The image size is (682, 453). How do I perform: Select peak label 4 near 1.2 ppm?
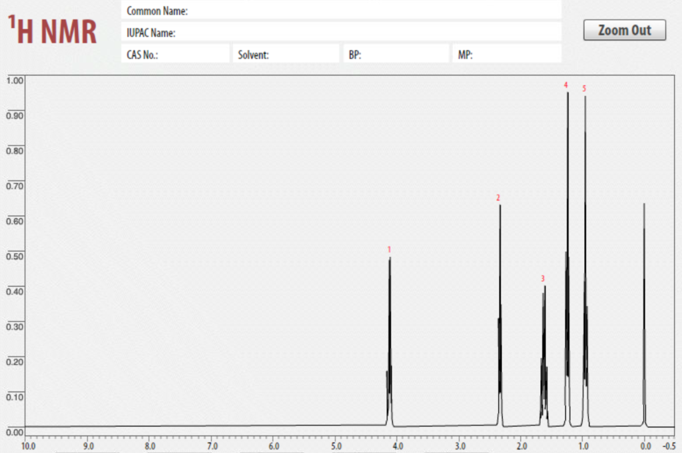coord(565,85)
